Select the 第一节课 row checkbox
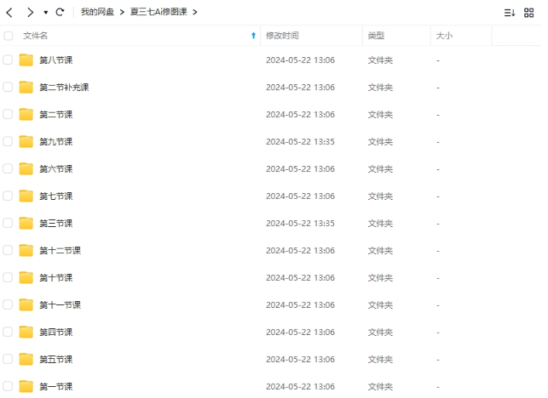The image size is (548, 398). pos(8,386)
